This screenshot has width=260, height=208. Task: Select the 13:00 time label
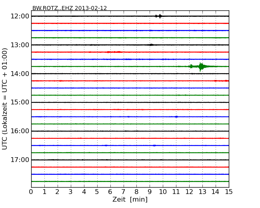[20, 45]
